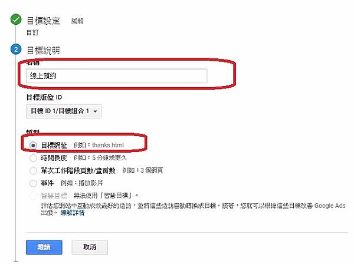Select the 目標網址 radio button
This screenshot has width=354, height=264.
pyautogui.click(x=33, y=146)
